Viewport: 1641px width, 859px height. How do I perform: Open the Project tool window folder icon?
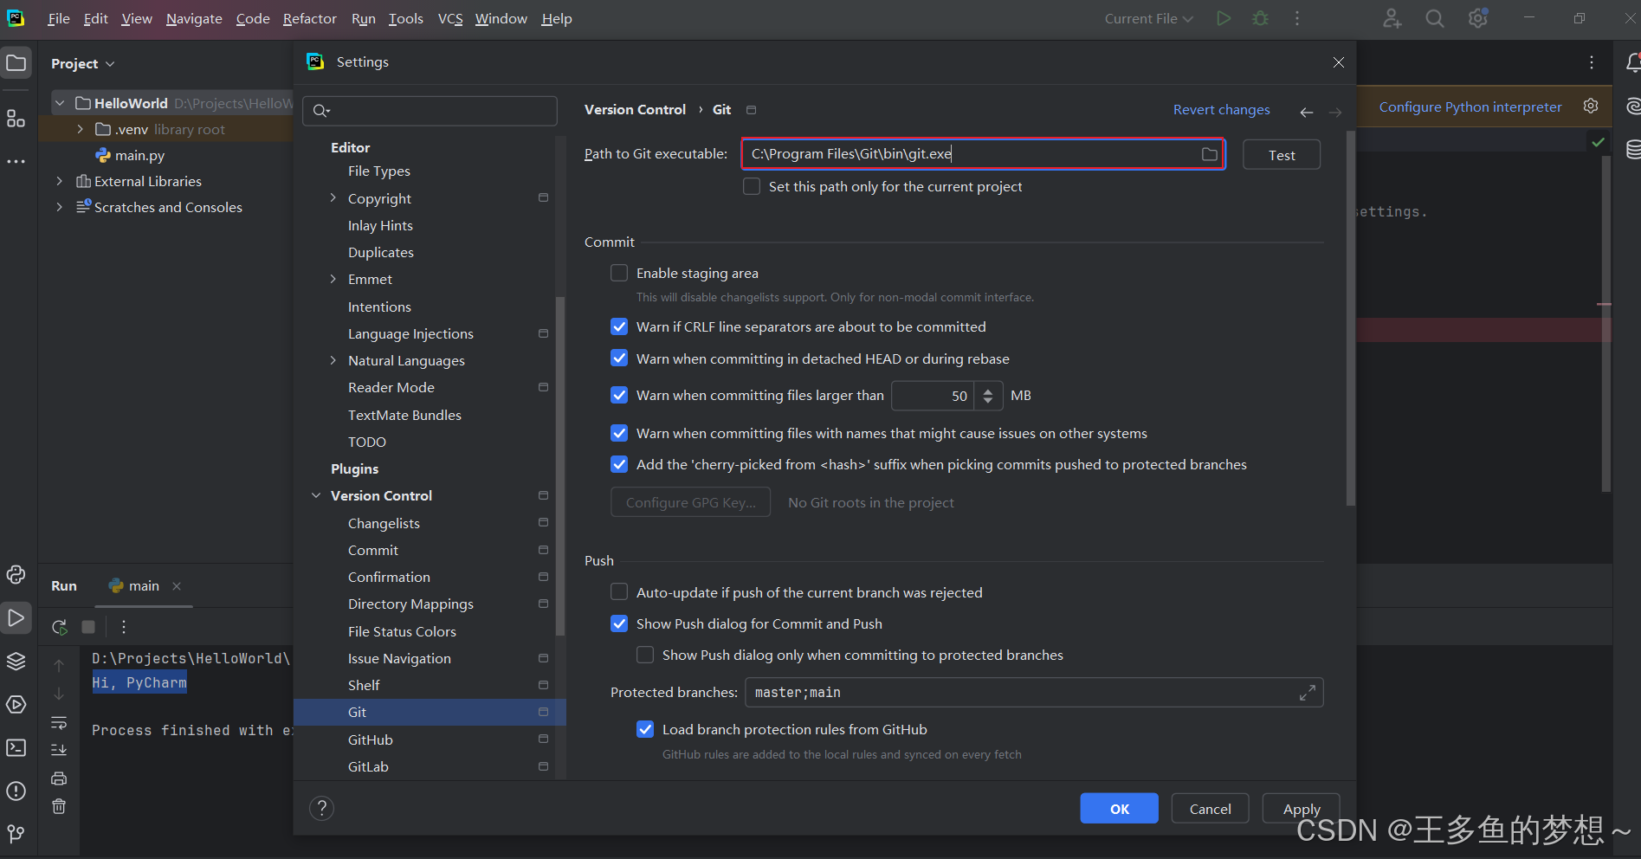tap(16, 63)
